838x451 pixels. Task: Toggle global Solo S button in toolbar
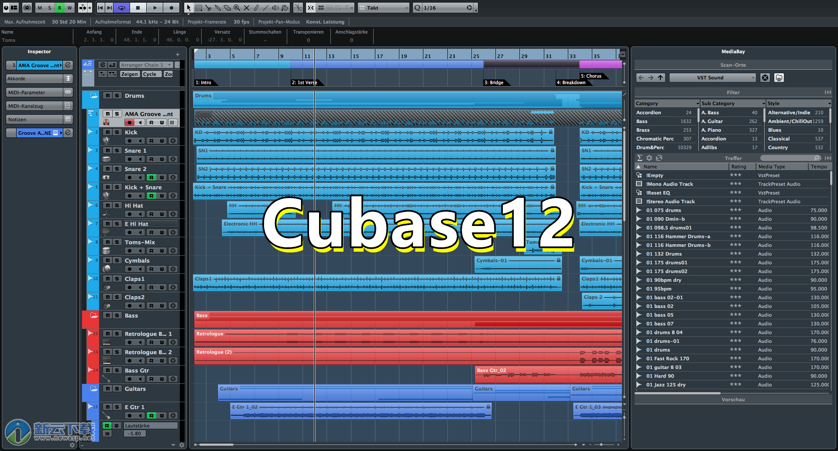click(x=50, y=8)
